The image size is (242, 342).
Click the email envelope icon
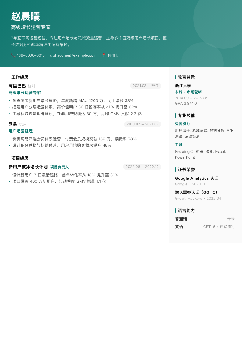51,56
